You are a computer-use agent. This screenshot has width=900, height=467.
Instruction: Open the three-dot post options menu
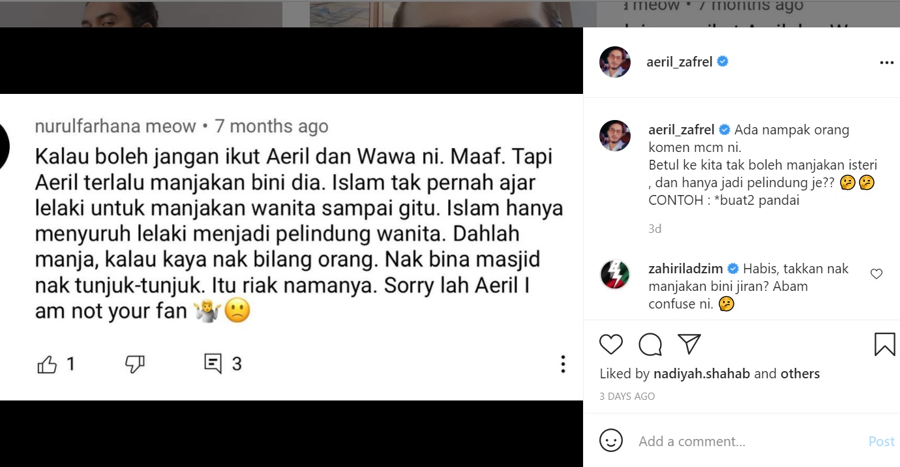coord(886,63)
